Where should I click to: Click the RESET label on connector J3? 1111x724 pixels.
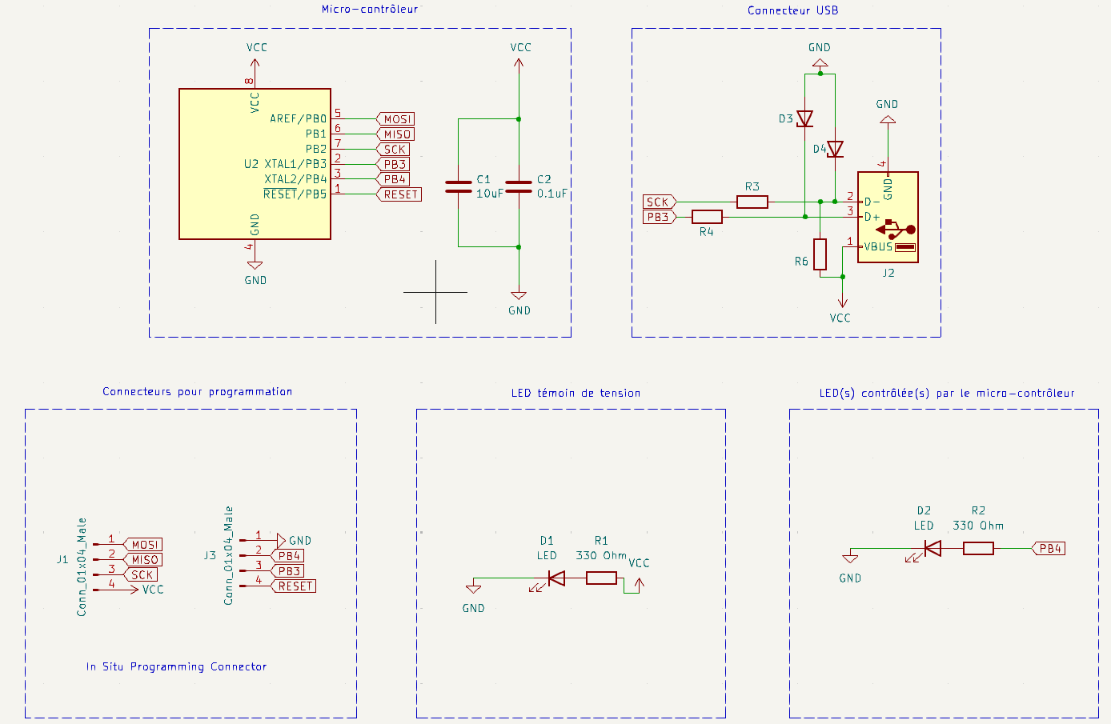[x=295, y=586]
